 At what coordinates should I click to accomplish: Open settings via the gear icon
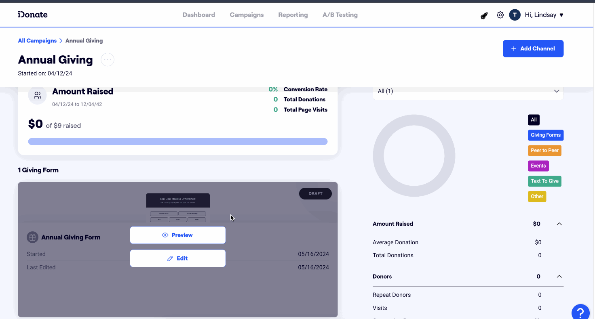(x=500, y=15)
